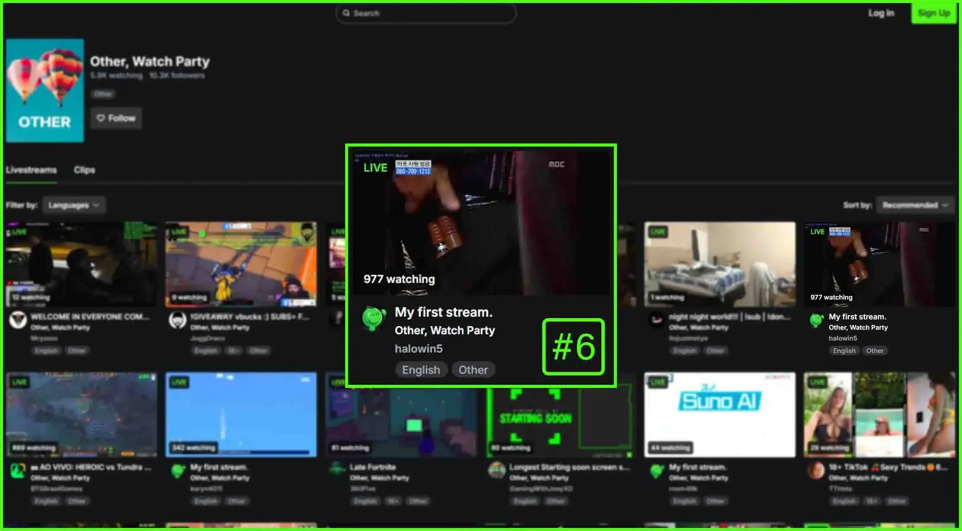
Task: Click avatar beside Longest Starting soon stream
Action: point(497,471)
